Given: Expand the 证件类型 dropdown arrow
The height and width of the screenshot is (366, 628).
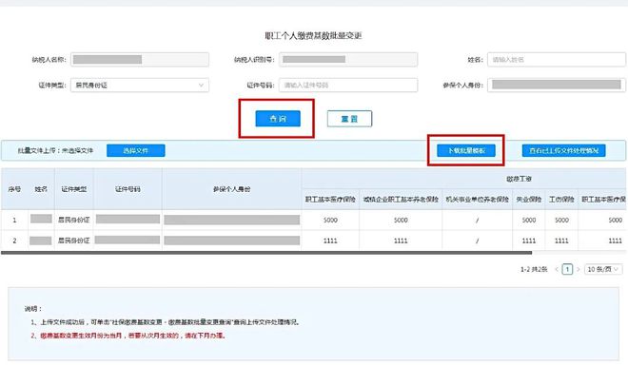Looking at the screenshot, I should (x=201, y=85).
